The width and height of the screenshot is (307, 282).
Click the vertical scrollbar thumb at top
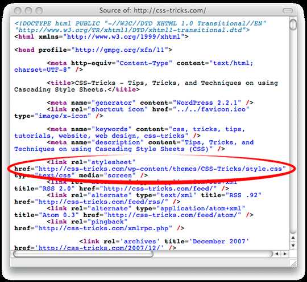point(293,24)
